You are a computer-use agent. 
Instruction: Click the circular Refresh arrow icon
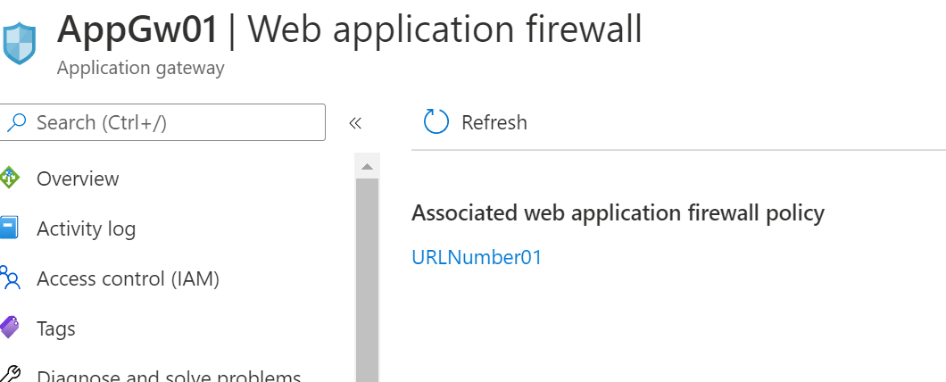[x=436, y=122]
